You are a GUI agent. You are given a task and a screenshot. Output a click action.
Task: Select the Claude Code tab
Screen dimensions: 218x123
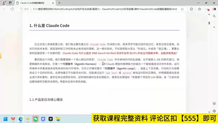coord(35,3)
